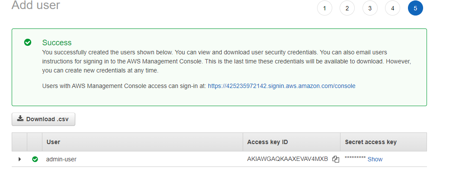This screenshot has height=176, width=459.
Task: Click the Success heading text
Action: pyautogui.click(x=57, y=43)
